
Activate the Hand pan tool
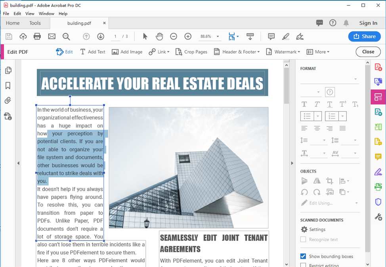point(160,37)
